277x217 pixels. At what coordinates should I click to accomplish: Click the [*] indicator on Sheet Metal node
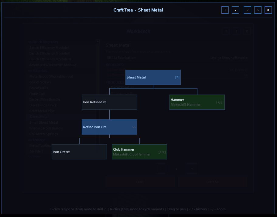click(x=177, y=77)
